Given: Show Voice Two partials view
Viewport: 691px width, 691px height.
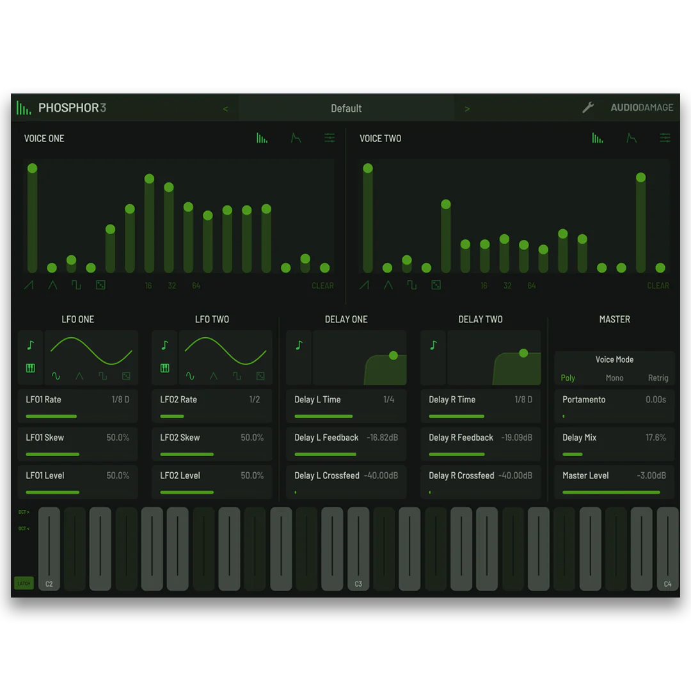Looking at the screenshot, I should [598, 138].
